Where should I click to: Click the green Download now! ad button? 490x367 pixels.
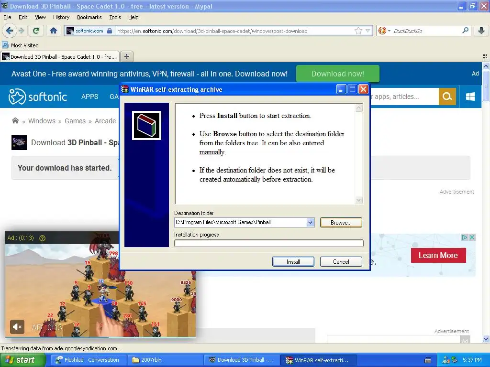point(337,74)
